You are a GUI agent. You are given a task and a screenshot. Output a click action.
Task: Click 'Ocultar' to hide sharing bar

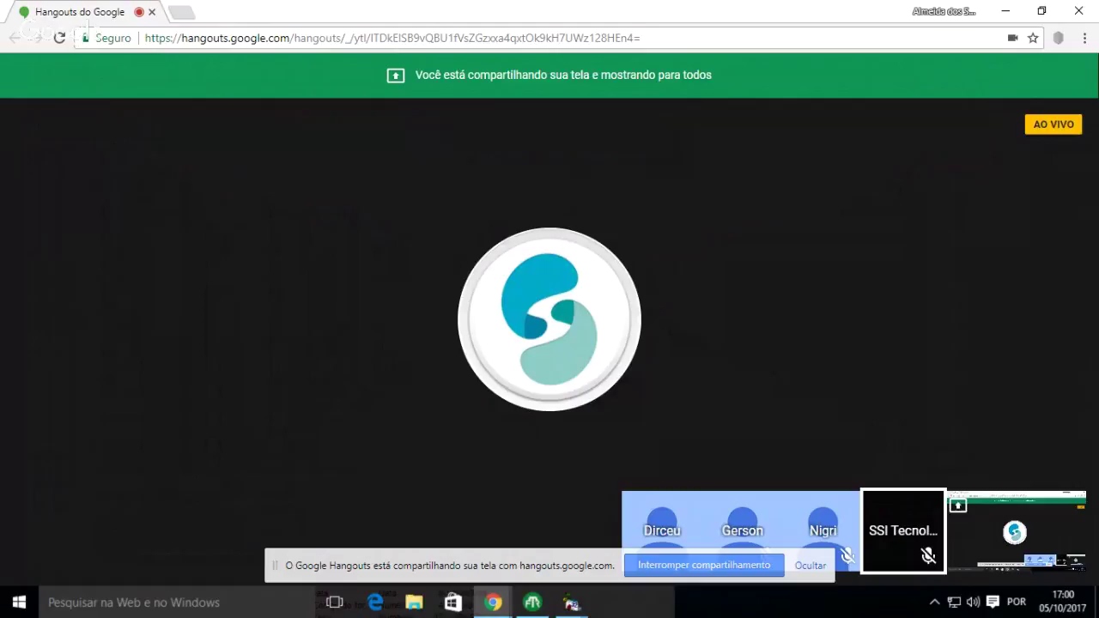coord(811,566)
